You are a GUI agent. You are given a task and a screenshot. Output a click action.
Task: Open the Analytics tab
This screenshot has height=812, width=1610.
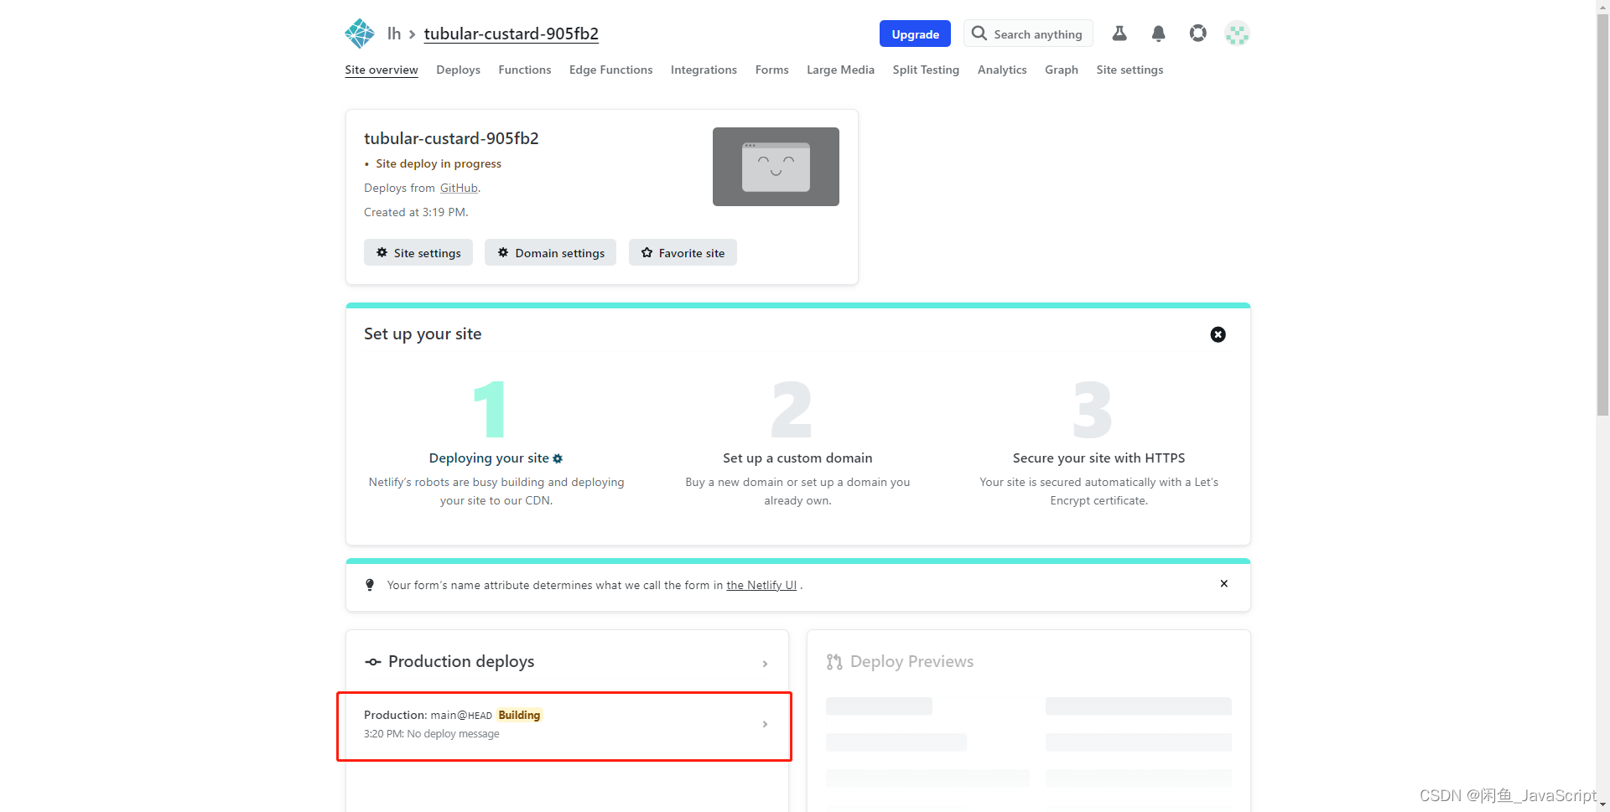click(1002, 70)
